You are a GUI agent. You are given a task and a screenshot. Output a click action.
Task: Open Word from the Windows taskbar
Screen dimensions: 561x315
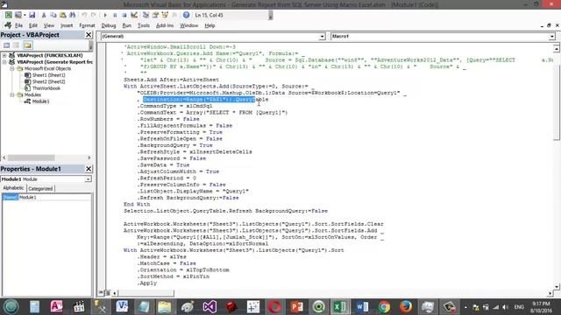tap(362, 307)
